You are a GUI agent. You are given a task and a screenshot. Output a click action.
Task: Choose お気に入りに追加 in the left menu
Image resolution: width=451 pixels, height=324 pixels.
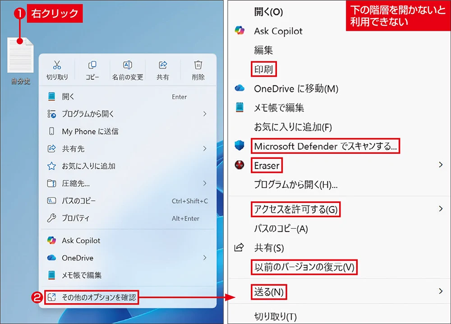click(128, 166)
